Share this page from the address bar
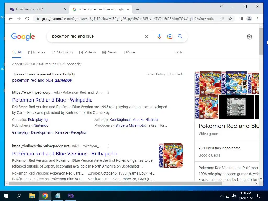 pyautogui.click(x=222, y=19)
